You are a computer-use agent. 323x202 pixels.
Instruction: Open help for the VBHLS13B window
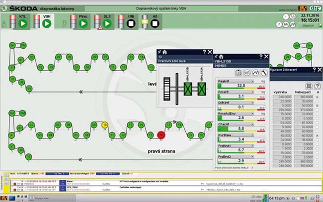(x=261, y=57)
